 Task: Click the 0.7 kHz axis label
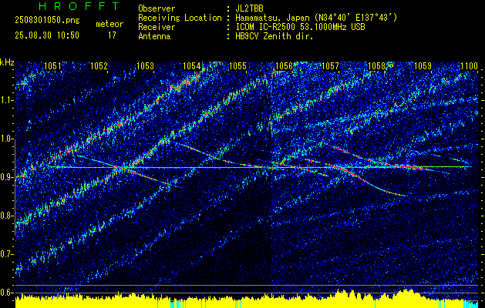[7, 254]
